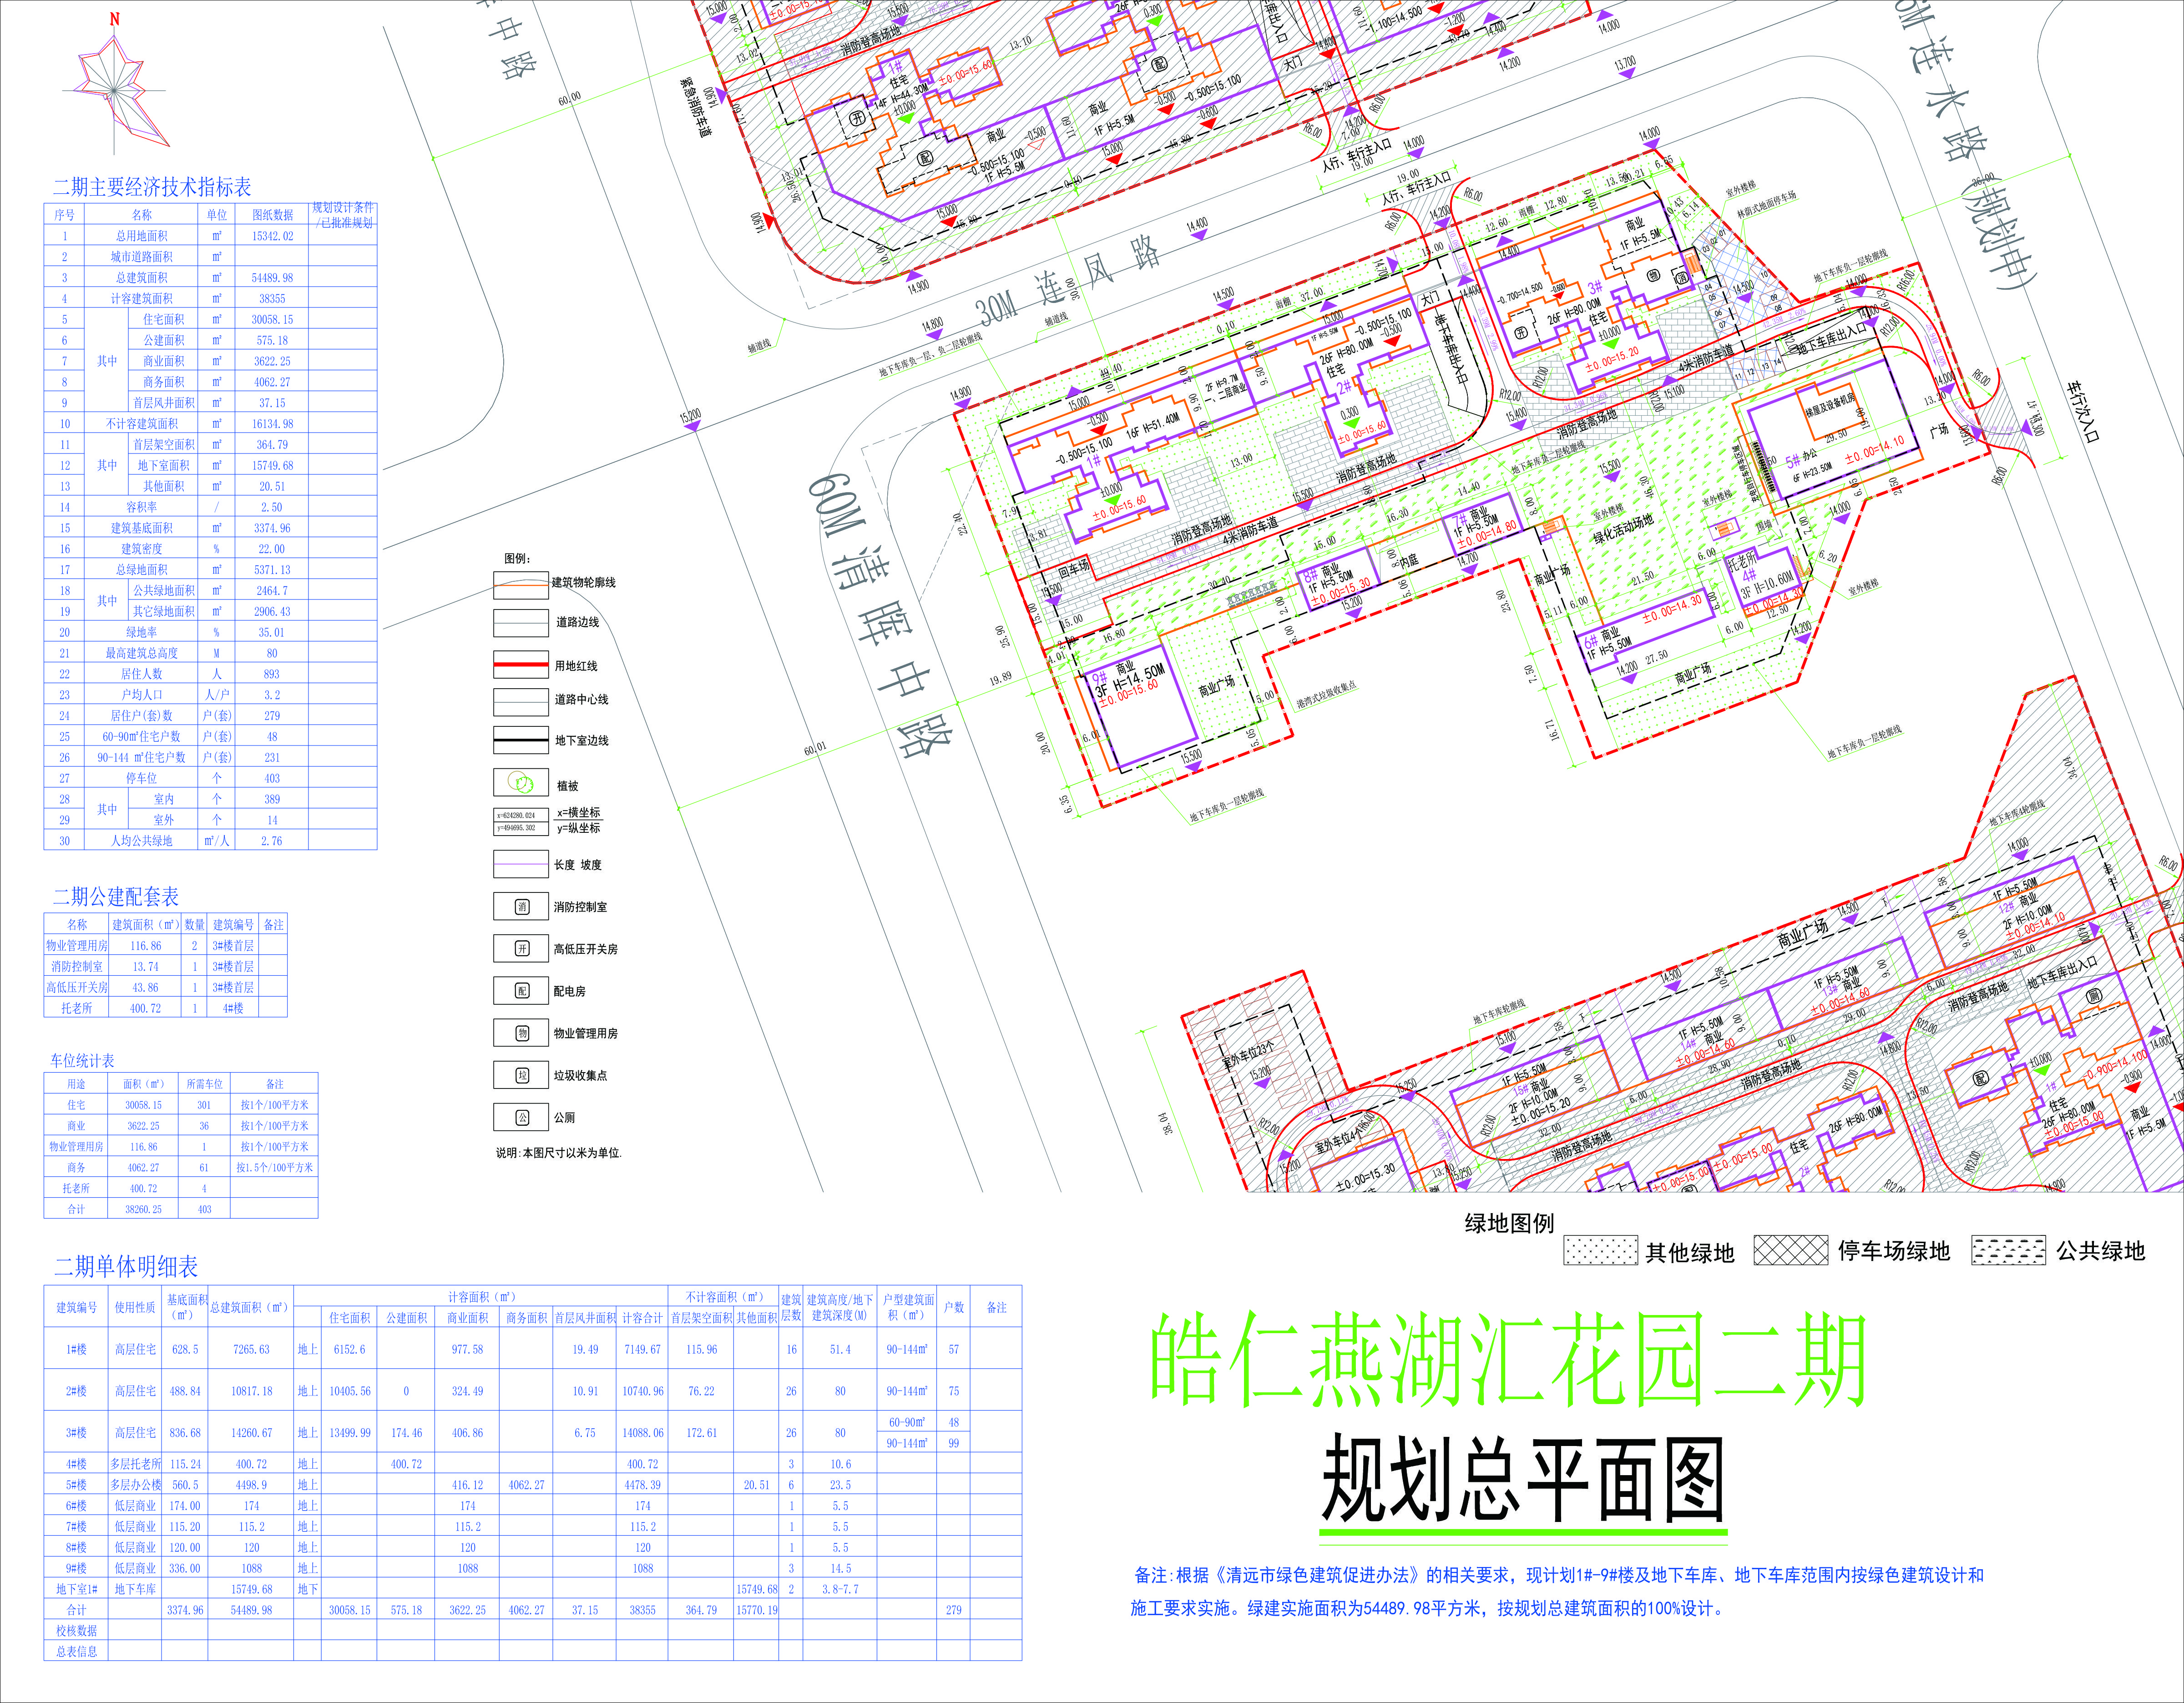Click the 3#楼 row in 单体明细表

pos(532,1432)
